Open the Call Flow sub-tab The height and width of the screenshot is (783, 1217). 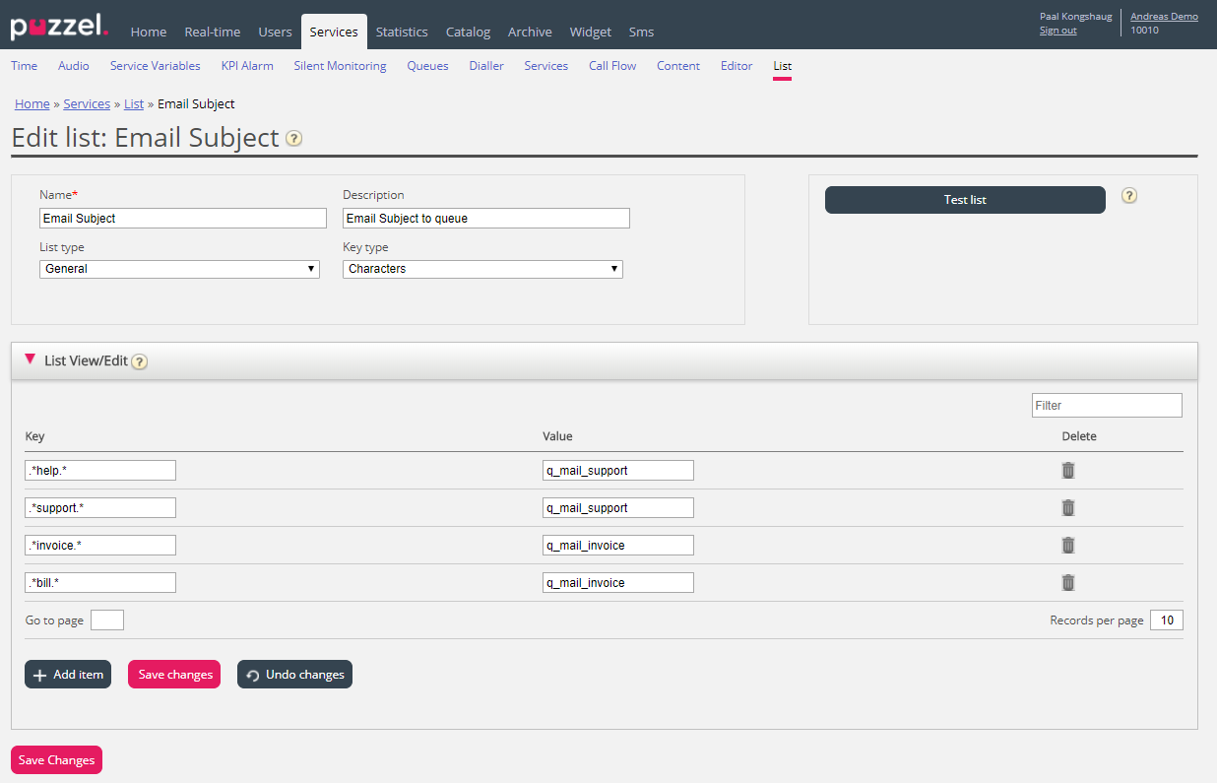pos(612,66)
